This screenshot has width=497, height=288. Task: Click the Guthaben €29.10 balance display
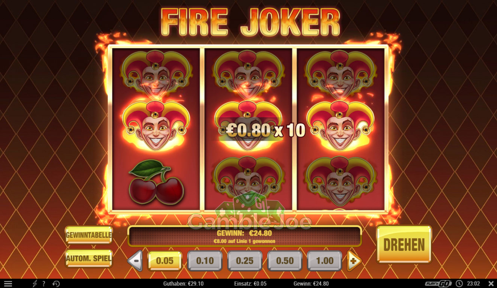coord(184,284)
